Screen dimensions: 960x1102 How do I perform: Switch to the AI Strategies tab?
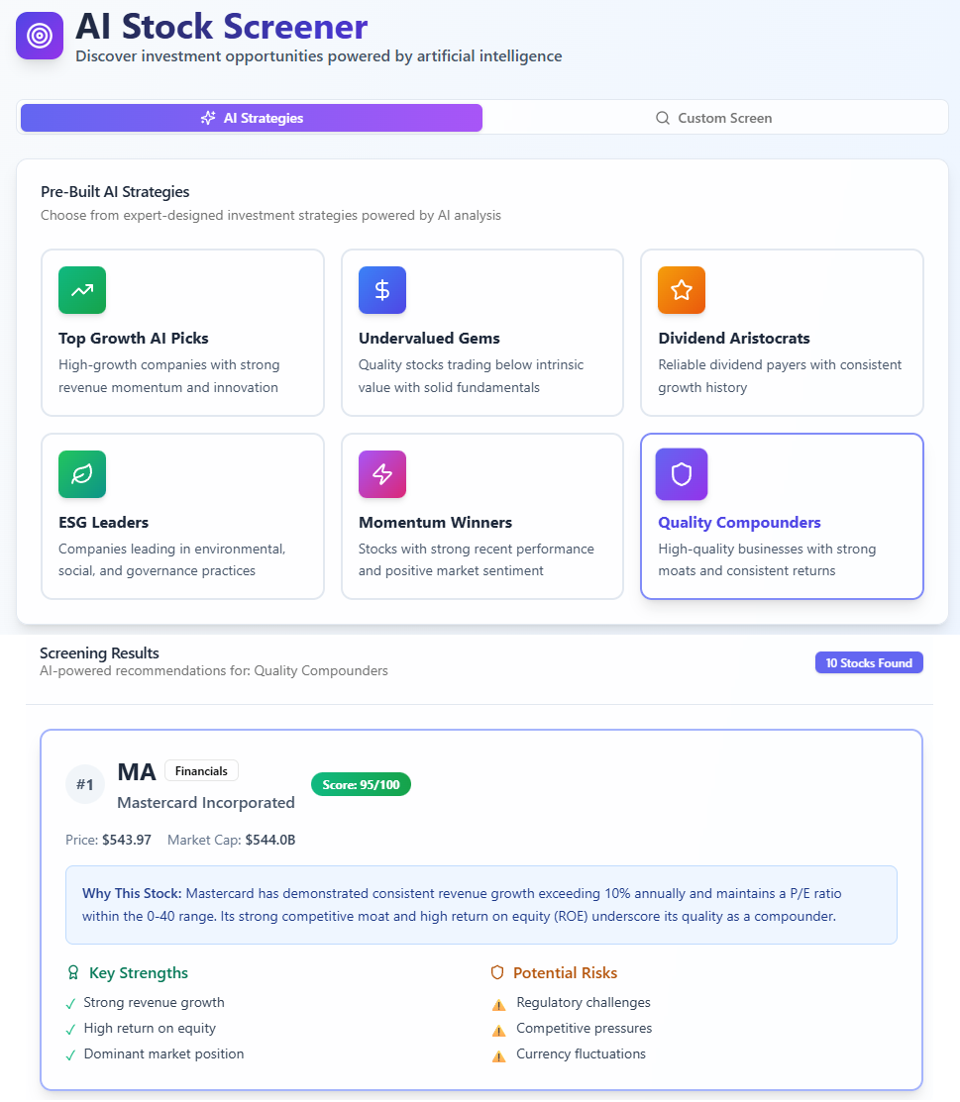pyautogui.click(x=251, y=118)
